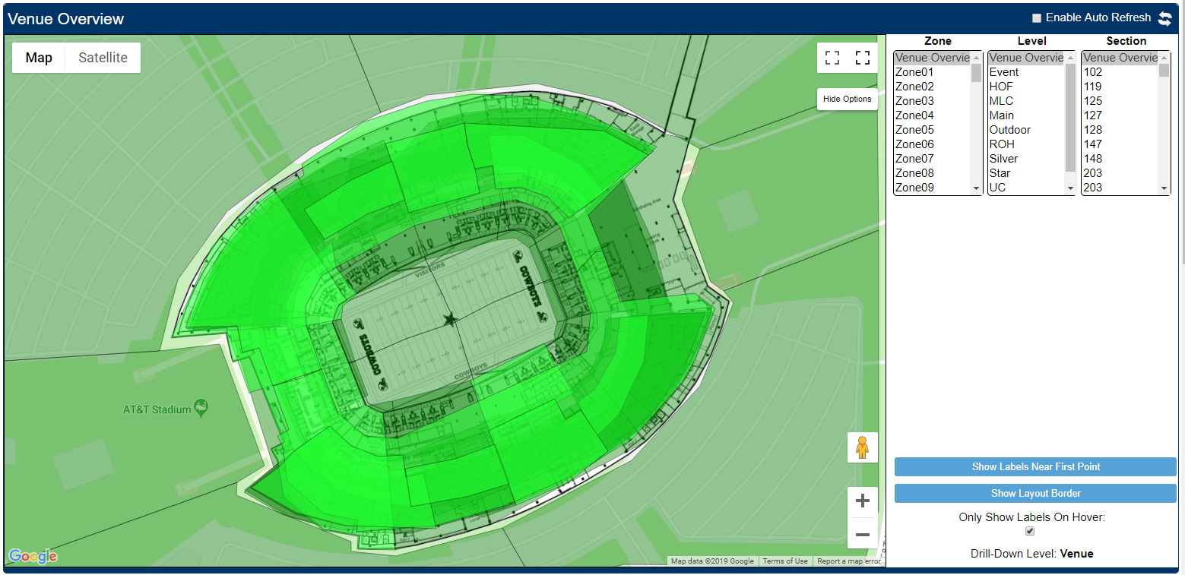Enable the Auto Refresh checkbox
The image size is (1185, 575).
coord(1036,18)
